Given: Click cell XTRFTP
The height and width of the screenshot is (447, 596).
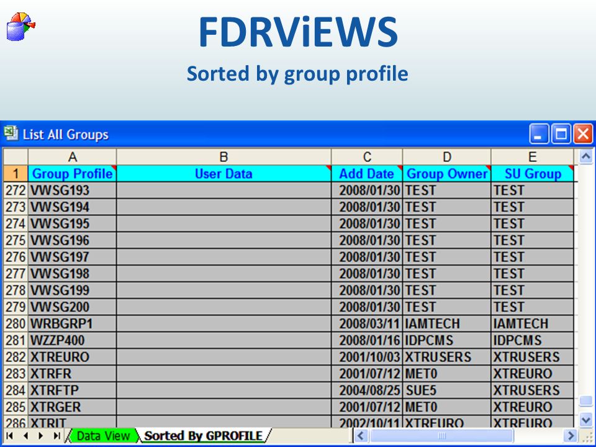Looking at the screenshot, I should coord(72,391).
